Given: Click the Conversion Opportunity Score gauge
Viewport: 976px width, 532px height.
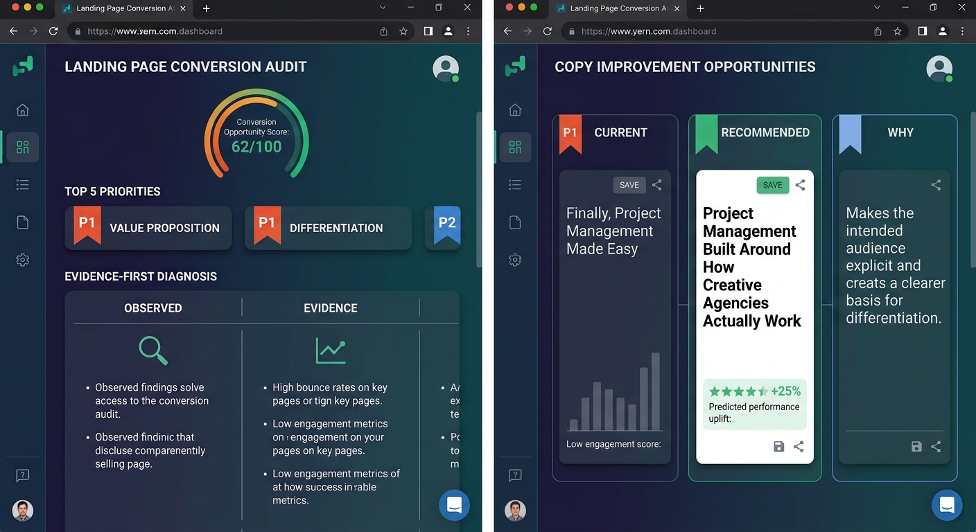Looking at the screenshot, I should click(x=256, y=134).
